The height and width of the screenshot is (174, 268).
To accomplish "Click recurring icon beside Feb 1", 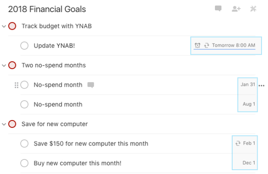I will pos(238,143).
